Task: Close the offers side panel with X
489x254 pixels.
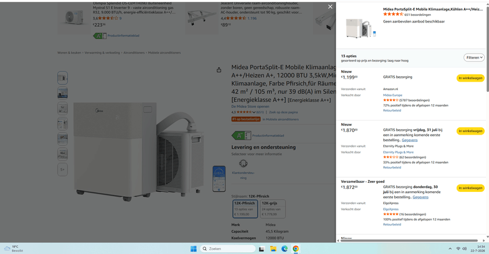Action: [x=330, y=7]
